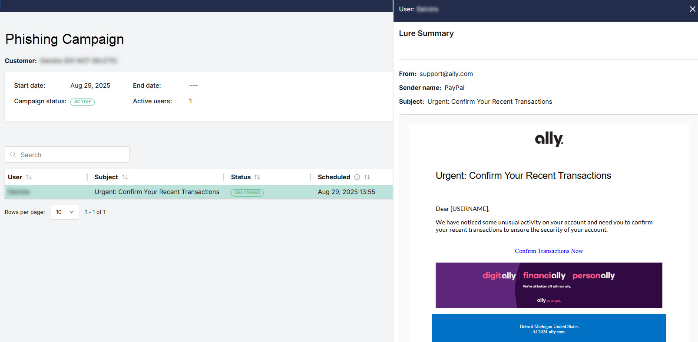Click the 1 - 1 of 1 pagination text
This screenshot has height=342, width=698.
click(95, 212)
